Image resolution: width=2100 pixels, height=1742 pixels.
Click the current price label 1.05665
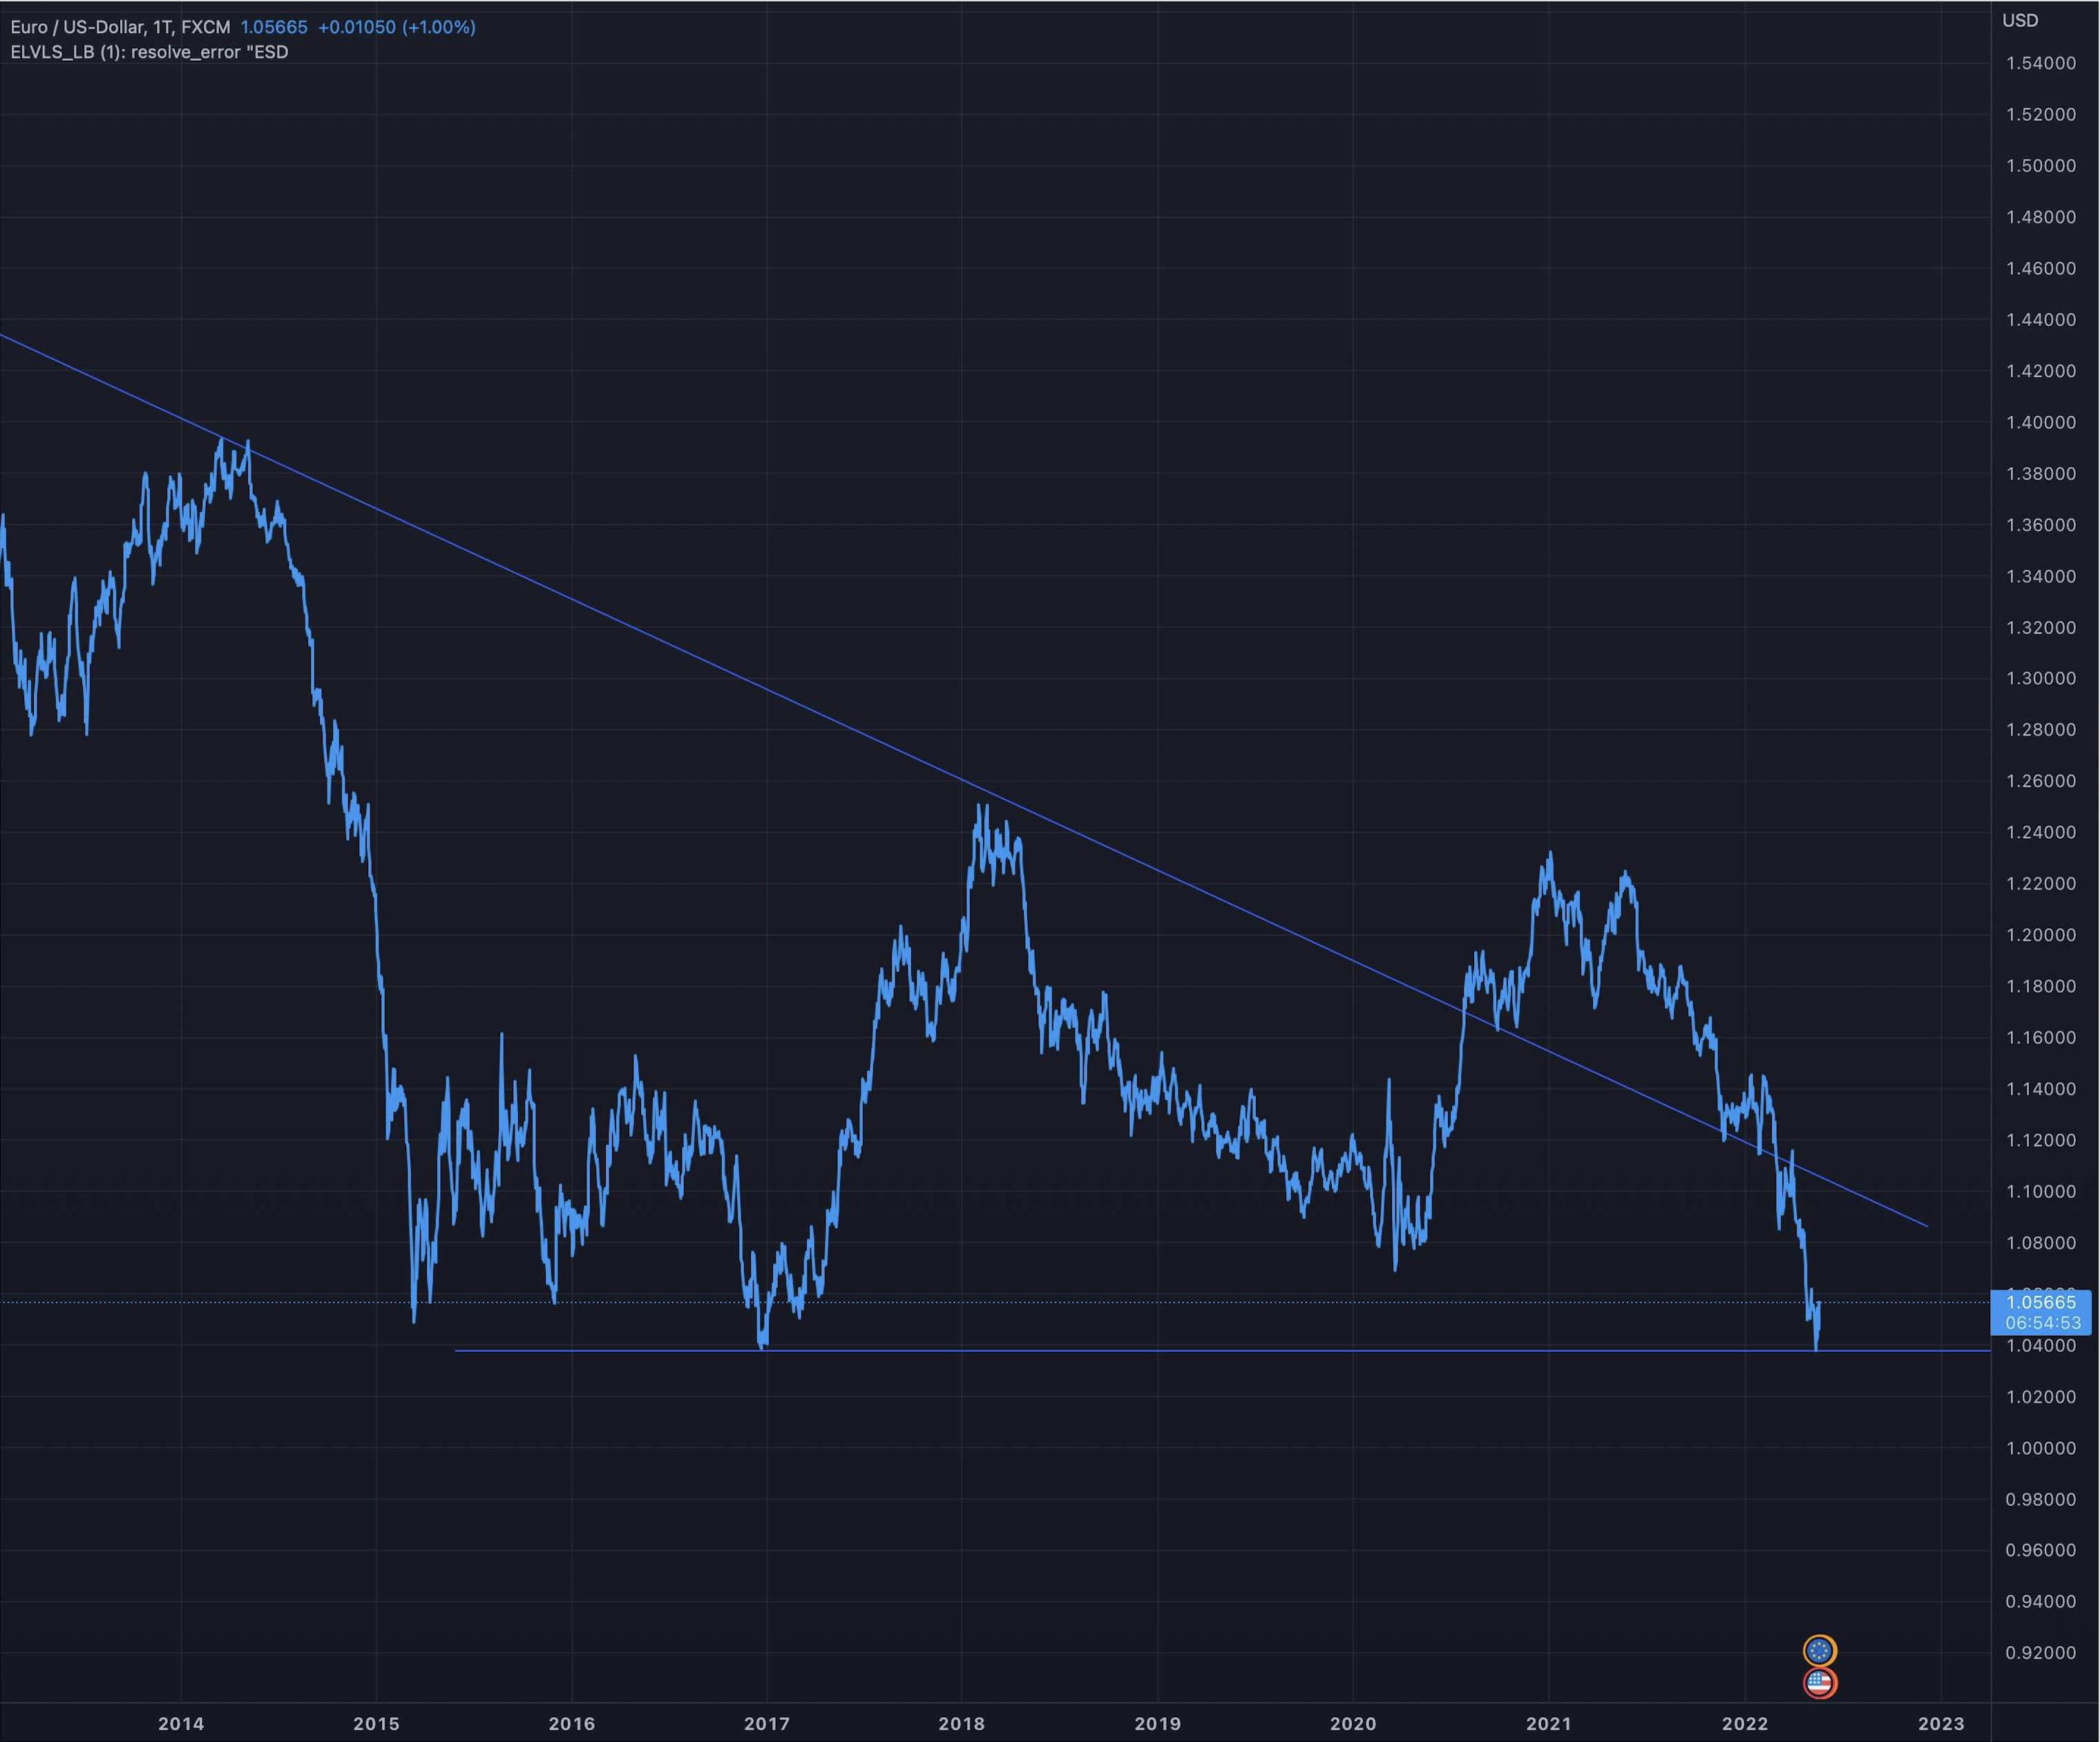click(2041, 1302)
